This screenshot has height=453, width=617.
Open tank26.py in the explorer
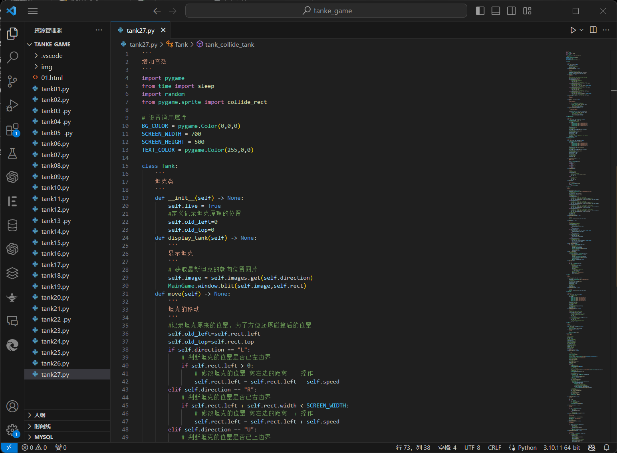[x=67, y=363]
